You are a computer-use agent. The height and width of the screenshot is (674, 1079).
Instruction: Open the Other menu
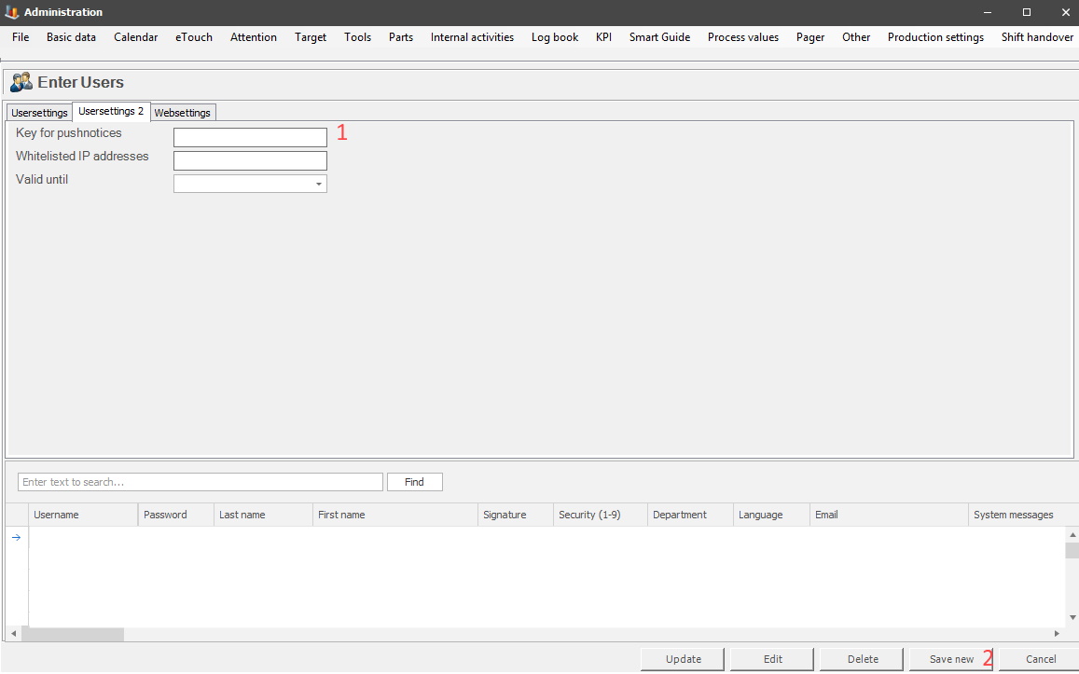pyautogui.click(x=856, y=37)
